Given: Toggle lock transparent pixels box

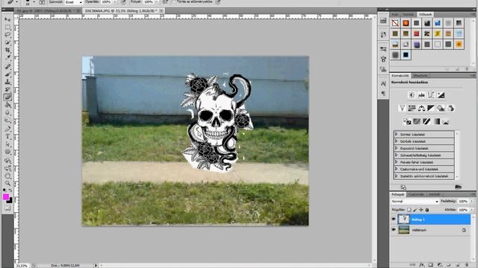Looking at the screenshot, I should tap(409, 210).
